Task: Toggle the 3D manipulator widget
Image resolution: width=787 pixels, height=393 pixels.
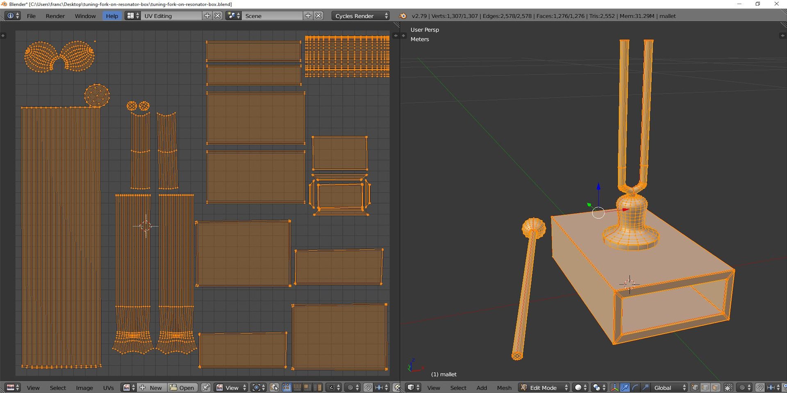Action: point(614,387)
